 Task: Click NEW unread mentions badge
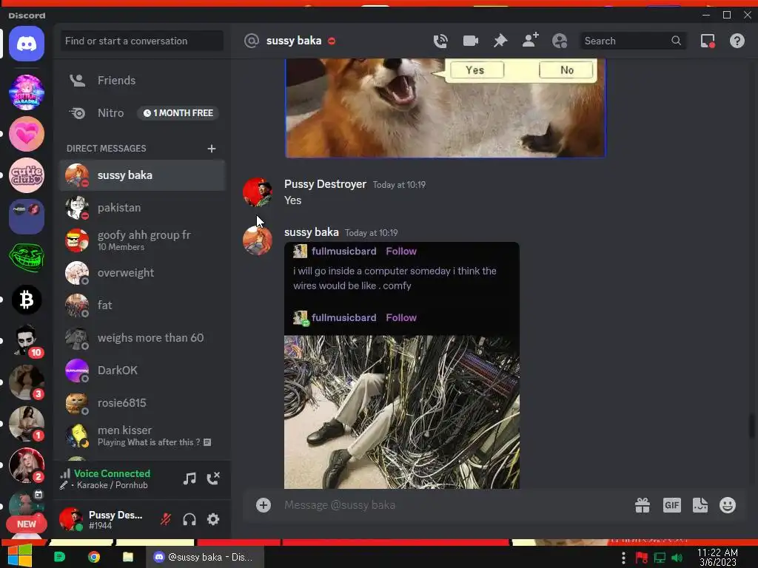pyautogui.click(x=27, y=524)
